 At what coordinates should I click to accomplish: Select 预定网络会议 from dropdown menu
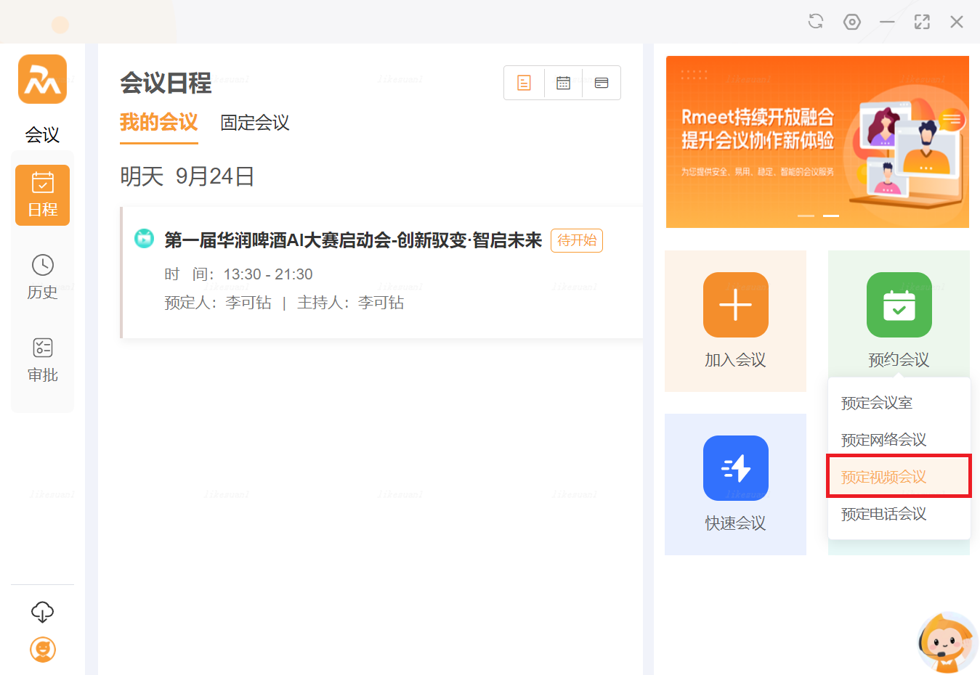pyautogui.click(x=883, y=440)
